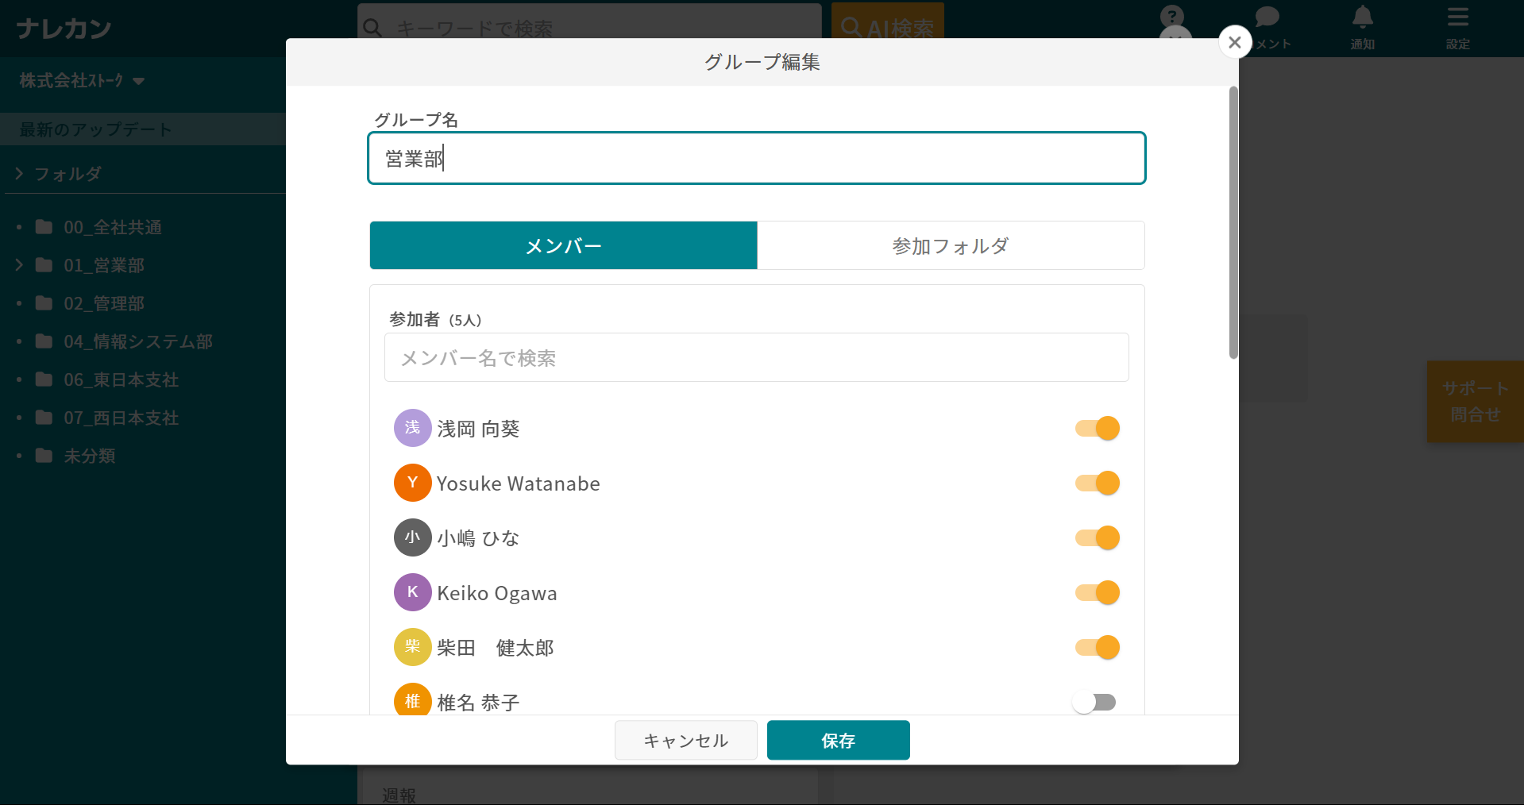Click avatar icon of 柴田 健太郎
The image size is (1524, 805).
click(x=413, y=647)
